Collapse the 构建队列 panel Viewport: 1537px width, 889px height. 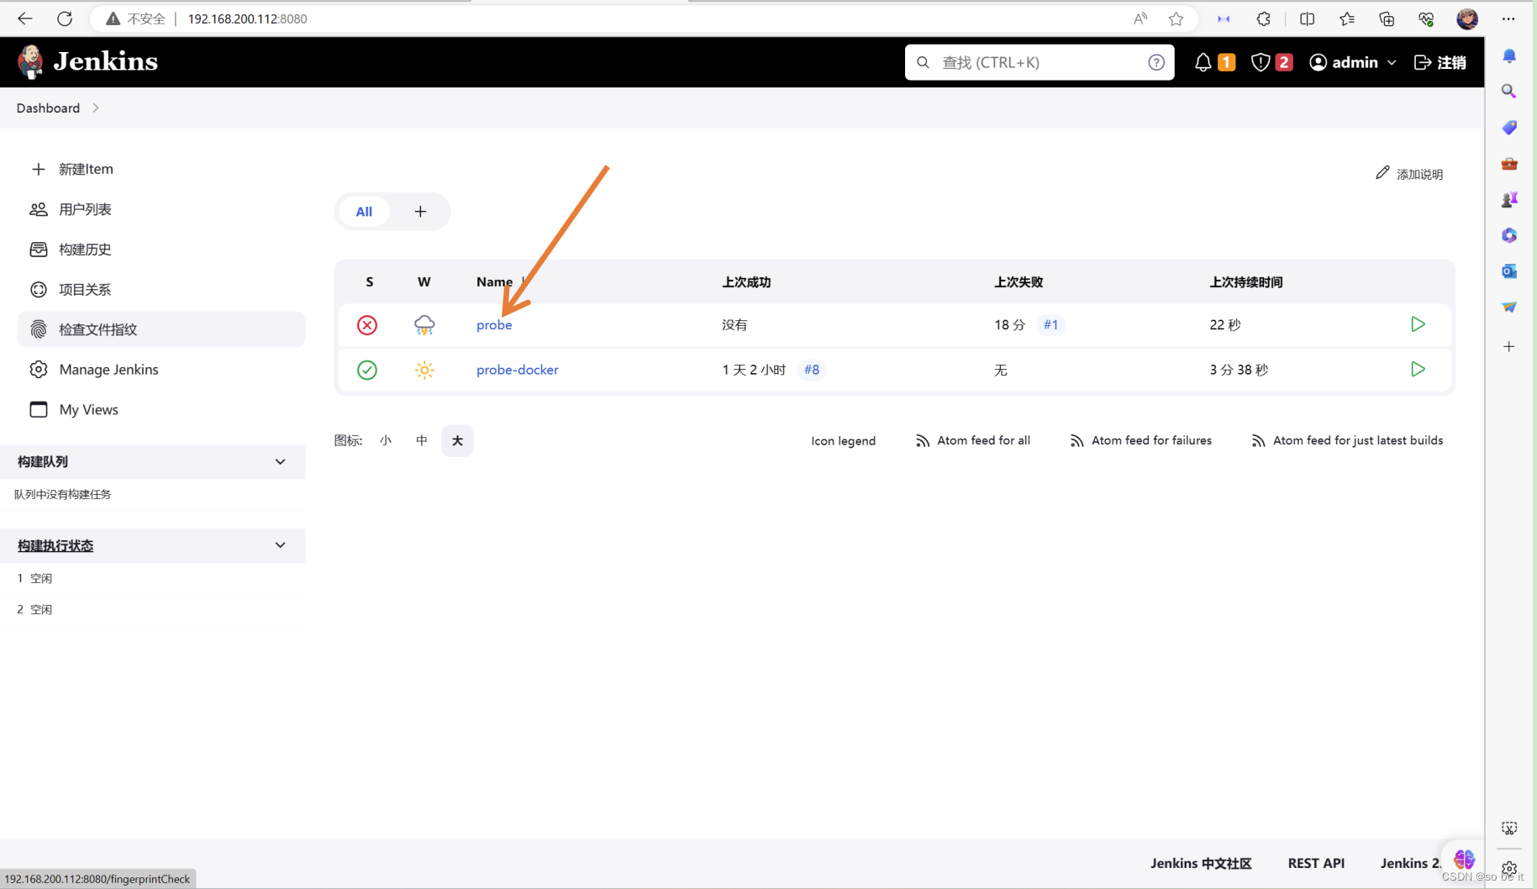coord(280,462)
